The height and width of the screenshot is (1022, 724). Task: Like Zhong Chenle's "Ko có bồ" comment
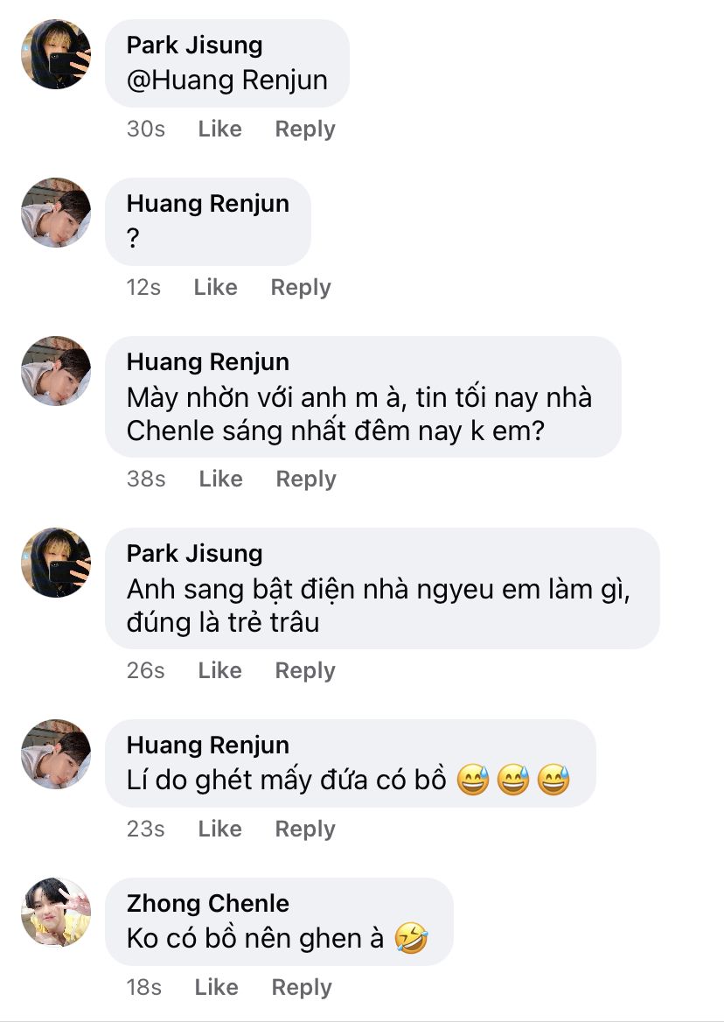pos(216,988)
